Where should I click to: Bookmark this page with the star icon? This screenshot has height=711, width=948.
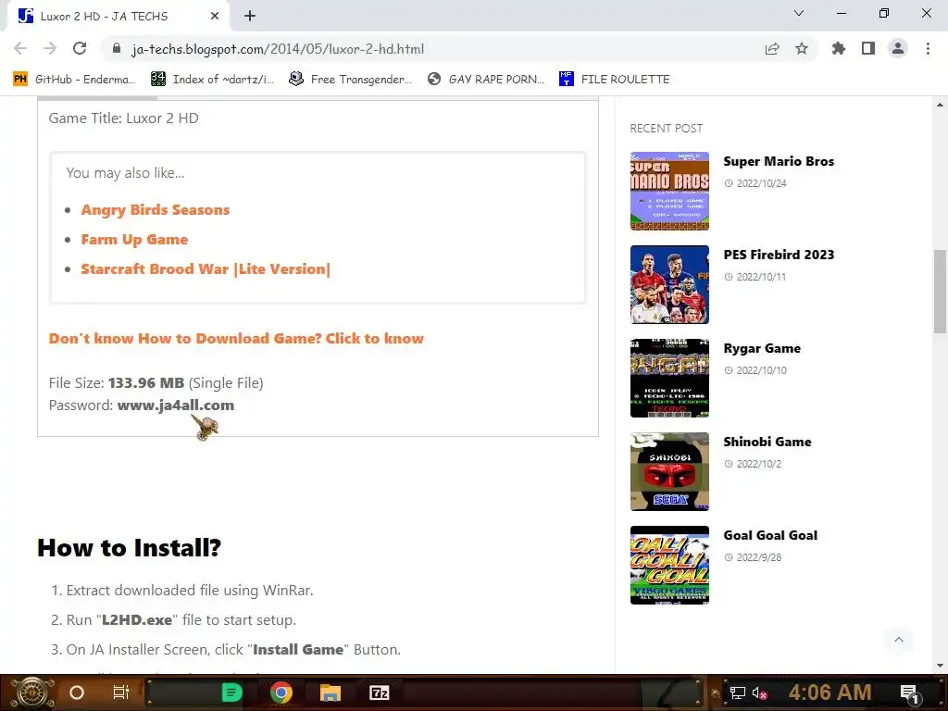[x=802, y=49]
